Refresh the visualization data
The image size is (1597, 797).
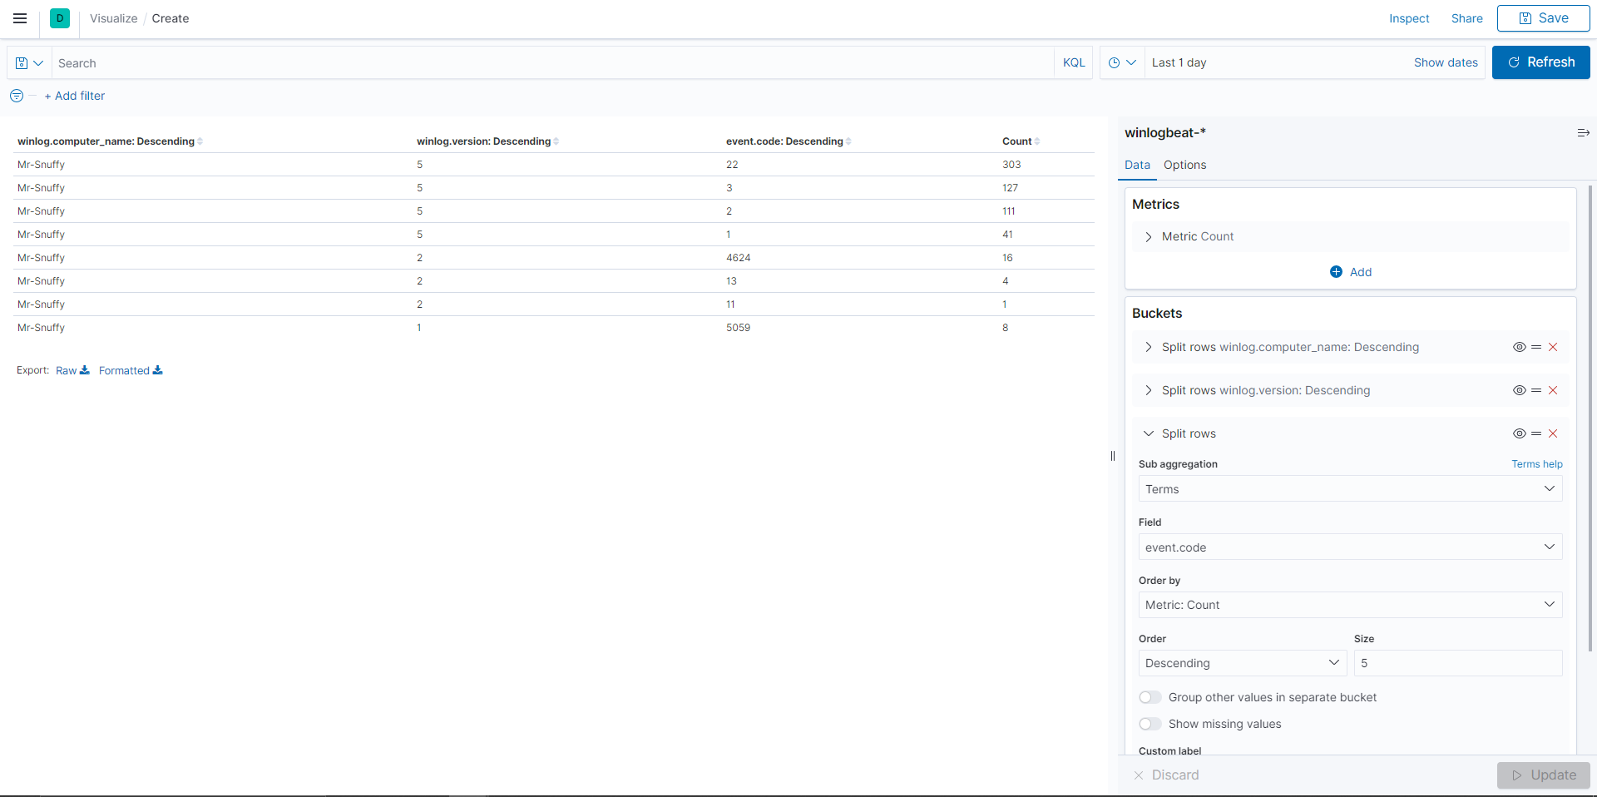(x=1540, y=62)
